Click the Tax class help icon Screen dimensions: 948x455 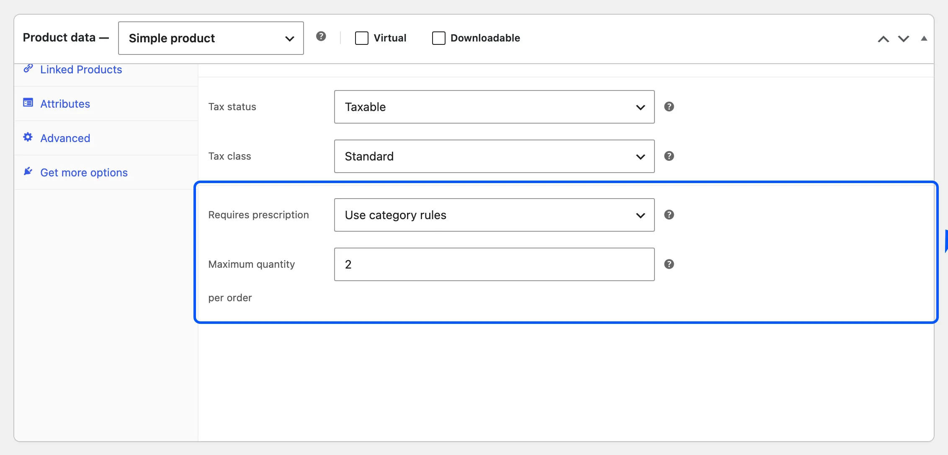pyautogui.click(x=669, y=156)
